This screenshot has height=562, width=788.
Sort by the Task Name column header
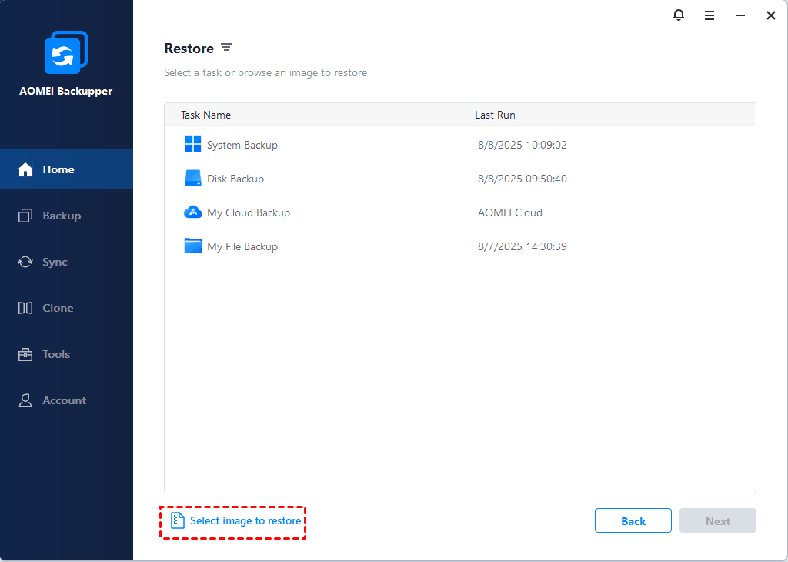(205, 115)
